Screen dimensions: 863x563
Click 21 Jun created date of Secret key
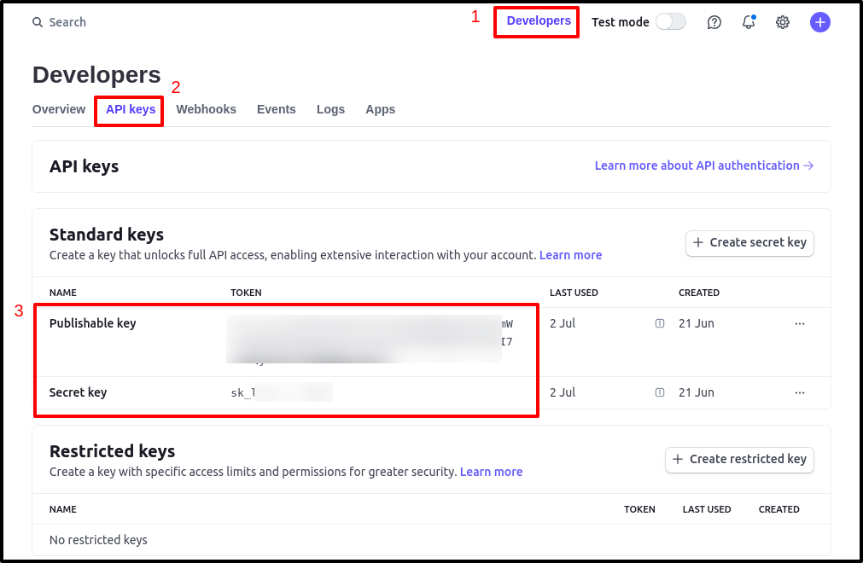point(697,392)
